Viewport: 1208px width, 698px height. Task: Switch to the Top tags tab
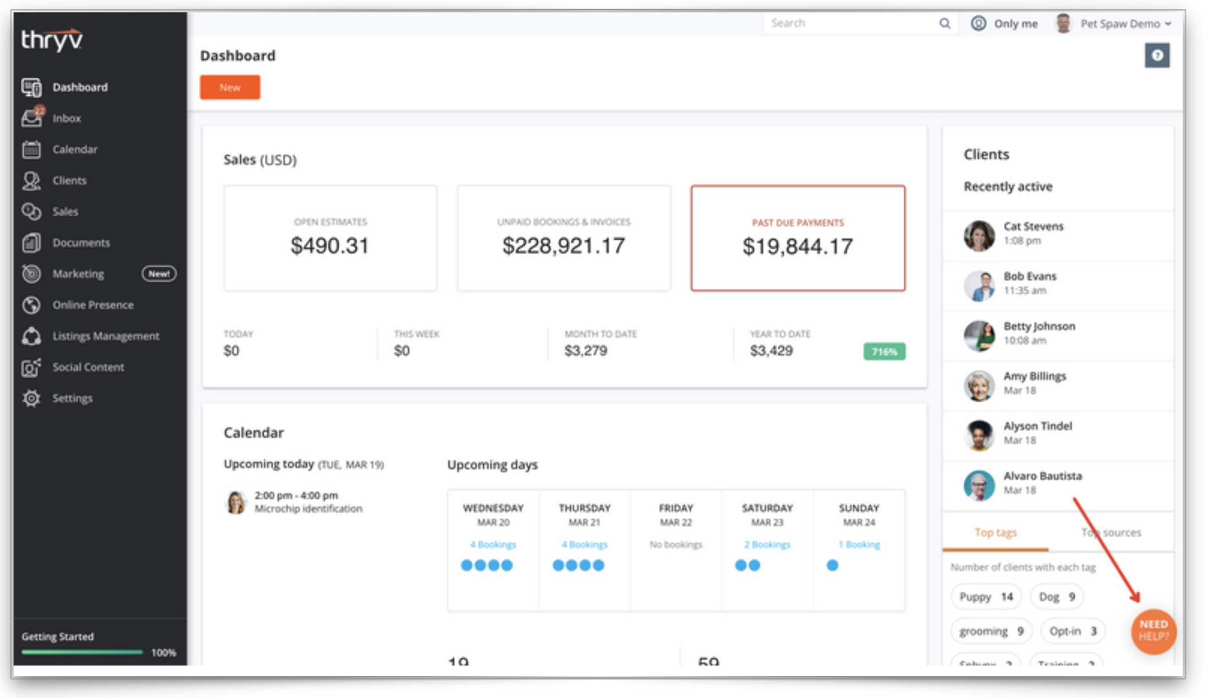coord(996,532)
